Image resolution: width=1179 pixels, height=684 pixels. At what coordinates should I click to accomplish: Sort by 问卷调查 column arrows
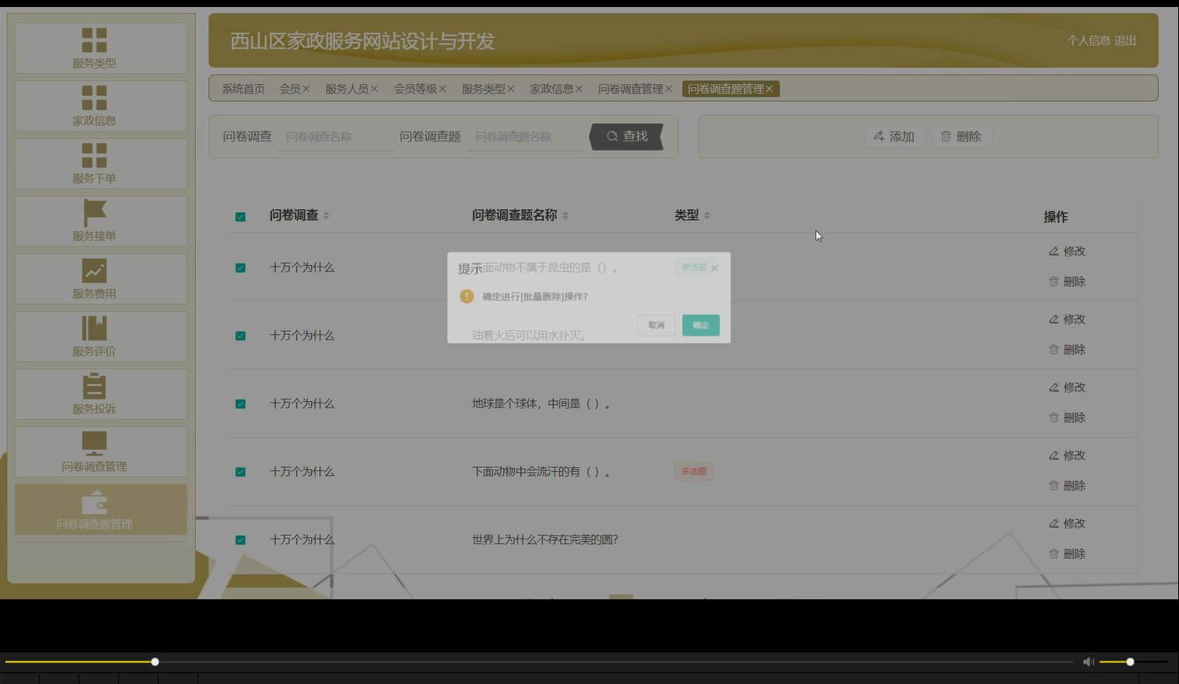(327, 215)
